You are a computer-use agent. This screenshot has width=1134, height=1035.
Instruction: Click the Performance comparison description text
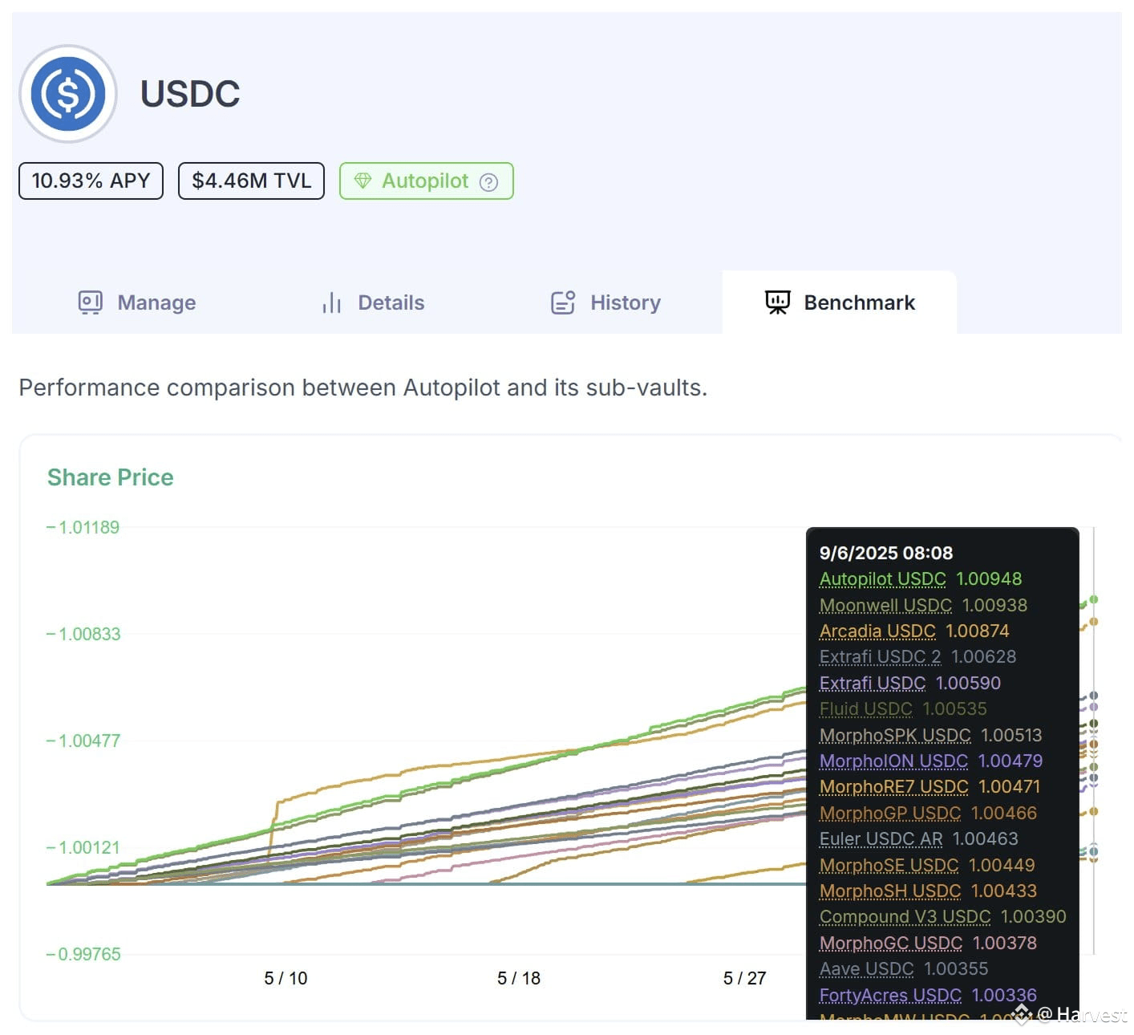(363, 388)
